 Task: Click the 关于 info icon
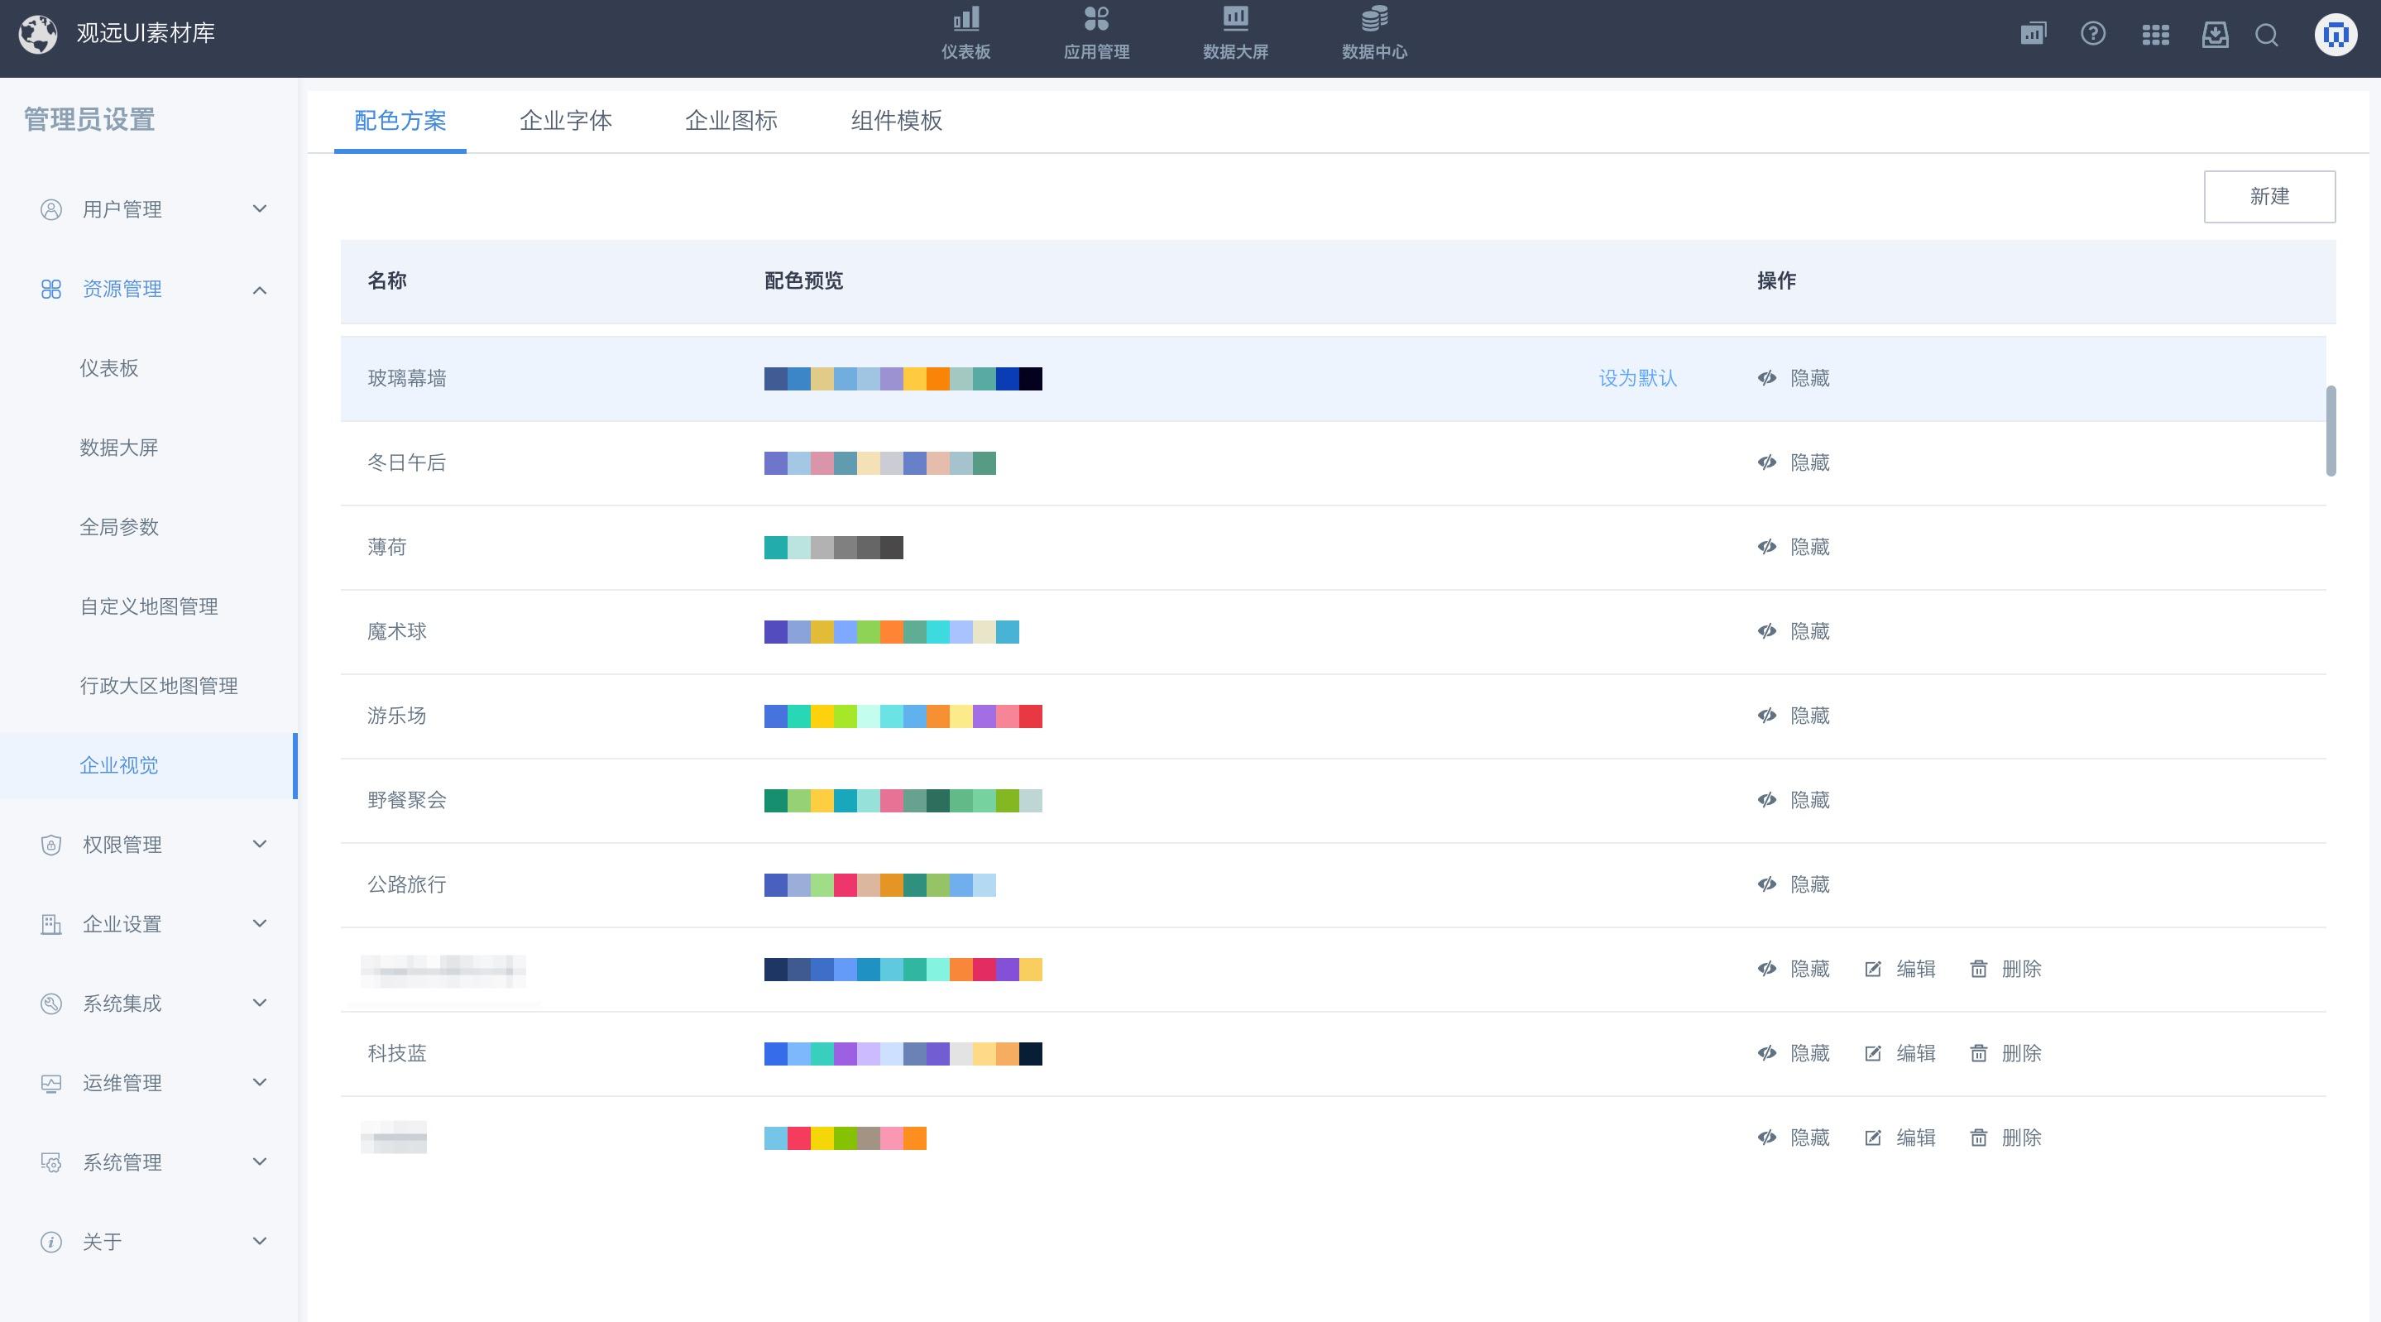click(x=50, y=1243)
